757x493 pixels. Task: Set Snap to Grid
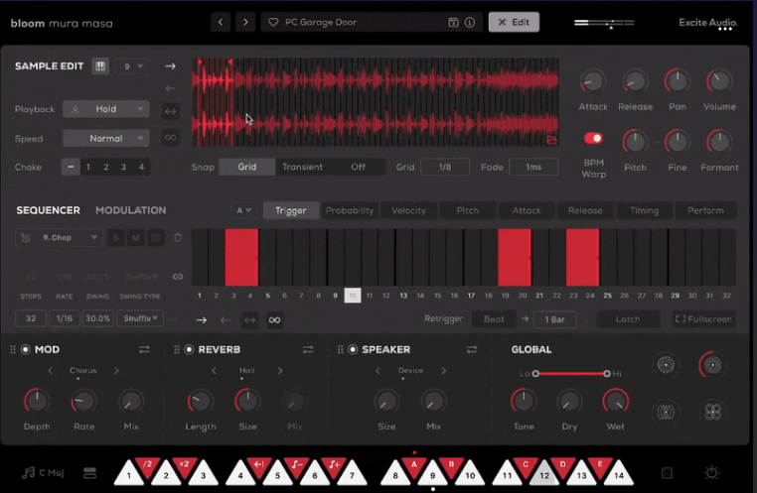pyautogui.click(x=246, y=167)
